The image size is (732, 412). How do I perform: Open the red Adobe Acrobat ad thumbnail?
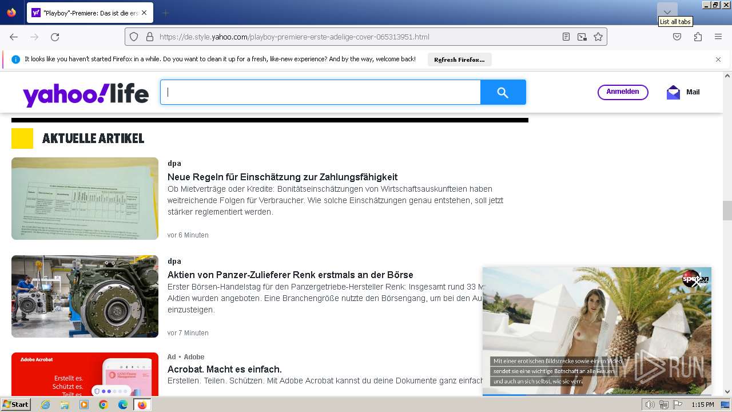tap(85, 374)
